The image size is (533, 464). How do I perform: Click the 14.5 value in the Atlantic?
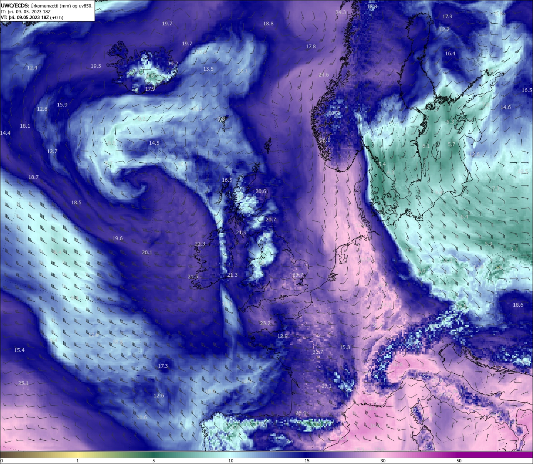click(154, 143)
